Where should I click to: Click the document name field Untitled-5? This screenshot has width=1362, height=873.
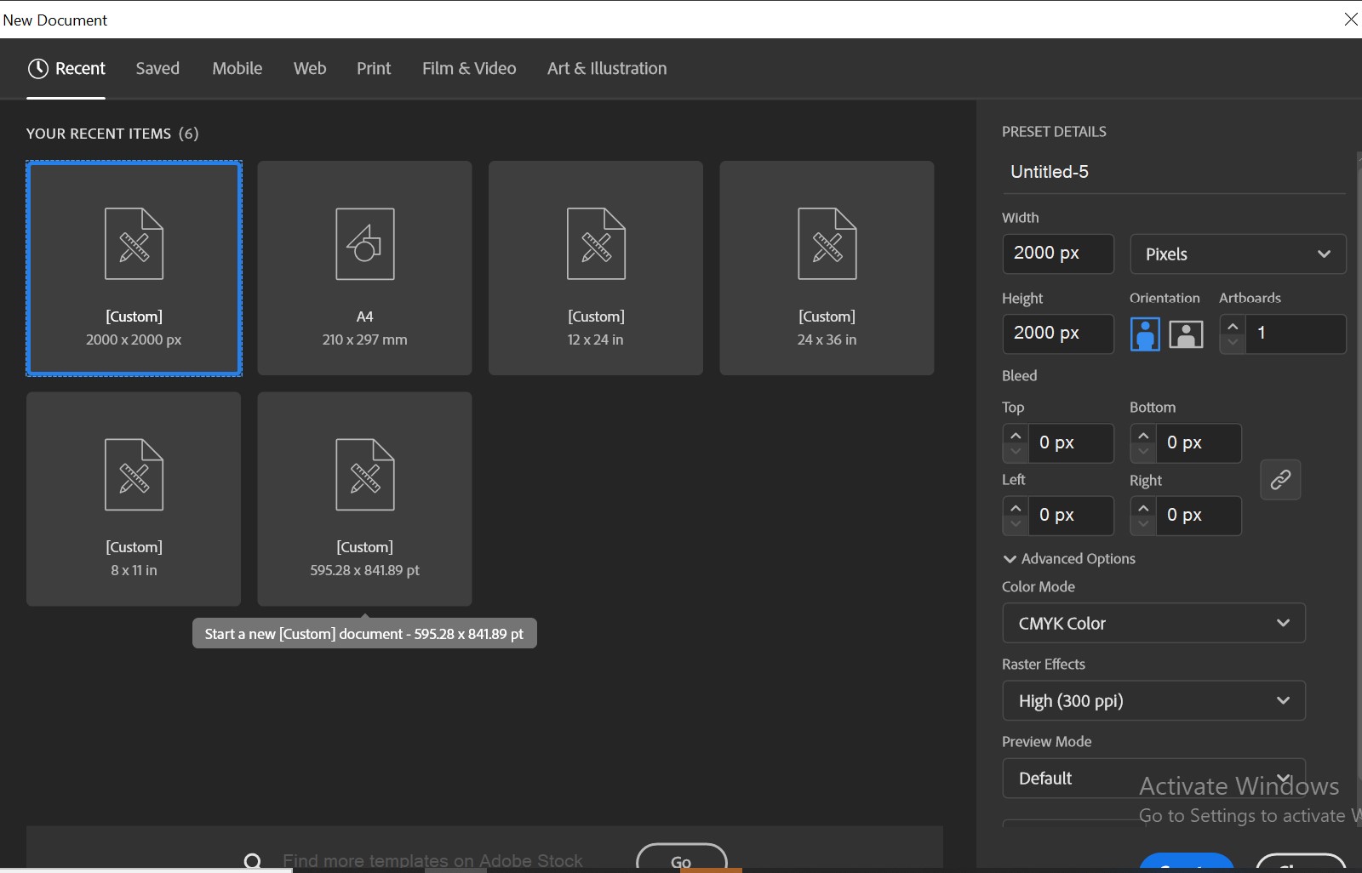(x=1173, y=172)
